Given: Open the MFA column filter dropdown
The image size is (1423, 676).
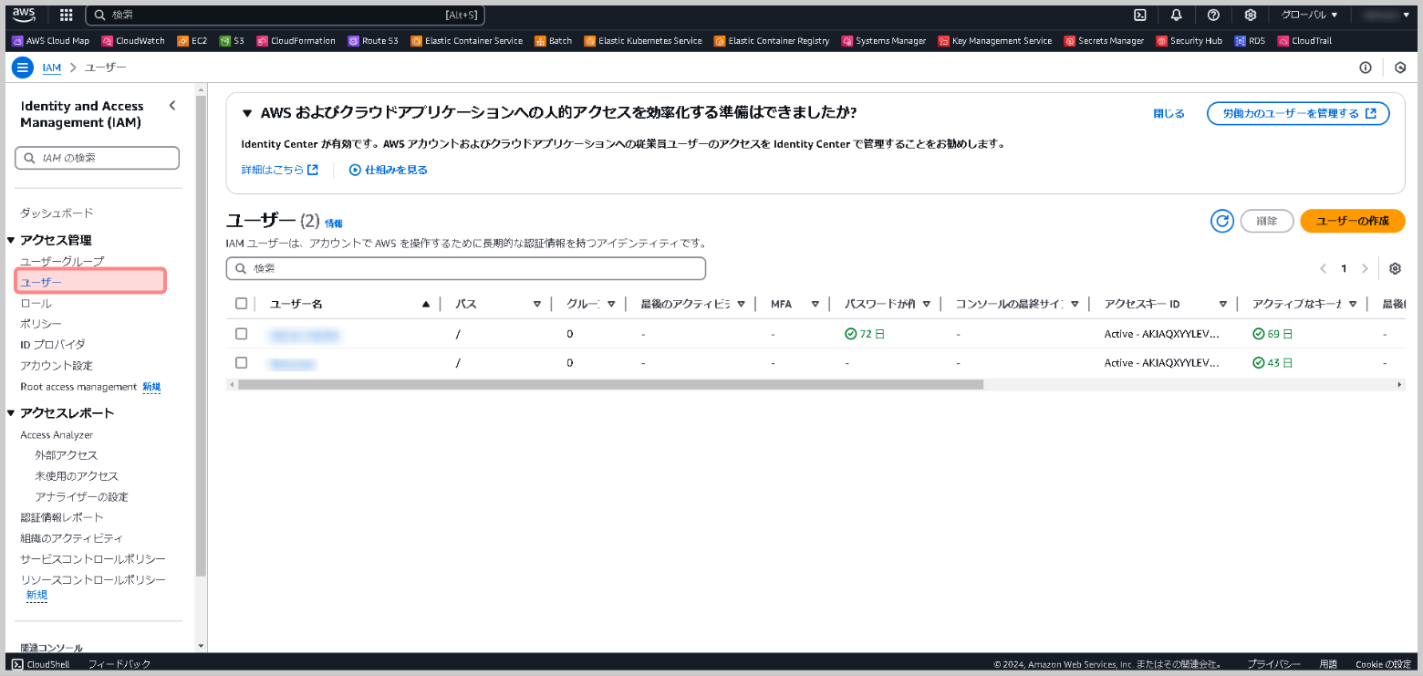Looking at the screenshot, I should [816, 304].
